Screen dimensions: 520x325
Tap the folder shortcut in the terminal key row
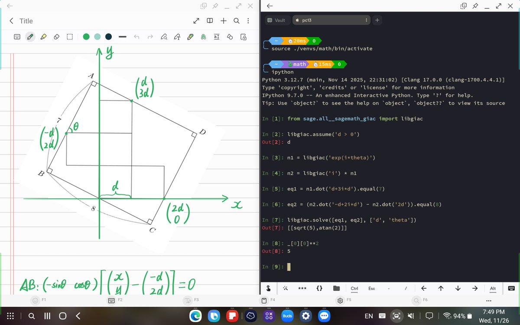point(336,288)
